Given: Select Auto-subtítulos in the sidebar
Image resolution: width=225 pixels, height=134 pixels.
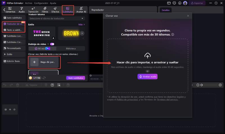Looking at the screenshot, I should point(13,18).
